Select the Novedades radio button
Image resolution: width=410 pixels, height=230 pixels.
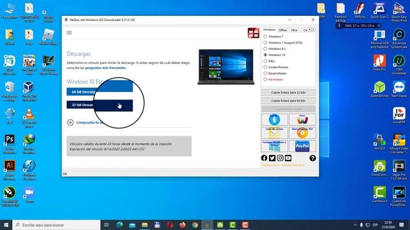pyautogui.click(x=265, y=79)
